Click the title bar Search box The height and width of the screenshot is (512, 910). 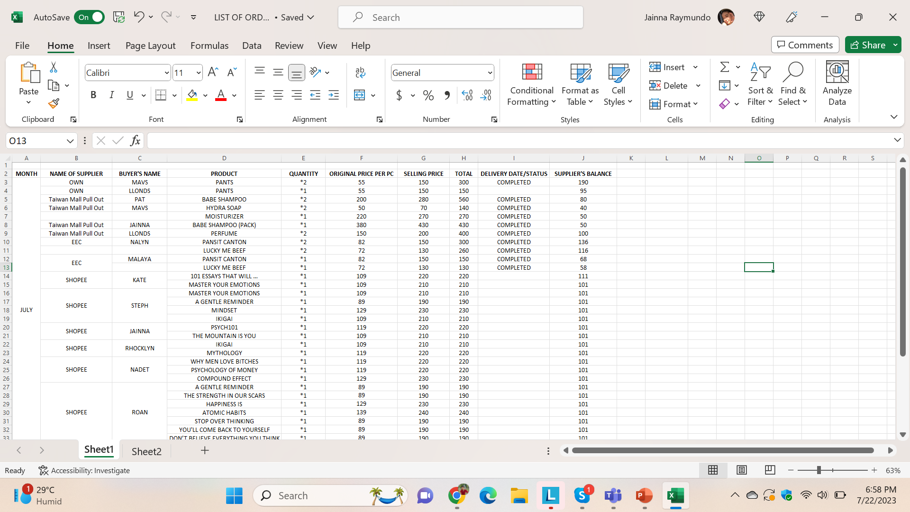coord(460,18)
